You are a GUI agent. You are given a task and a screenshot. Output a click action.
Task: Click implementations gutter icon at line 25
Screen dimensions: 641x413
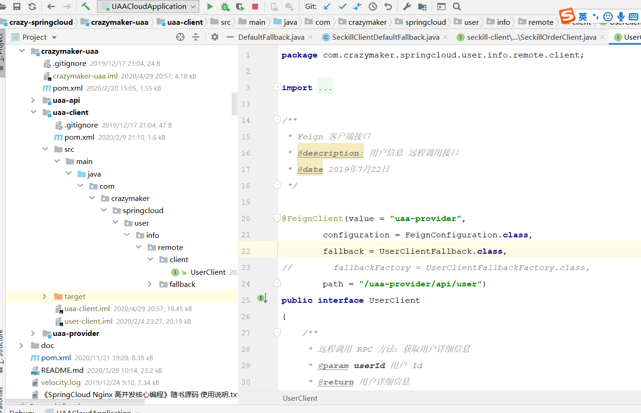point(262,298)
